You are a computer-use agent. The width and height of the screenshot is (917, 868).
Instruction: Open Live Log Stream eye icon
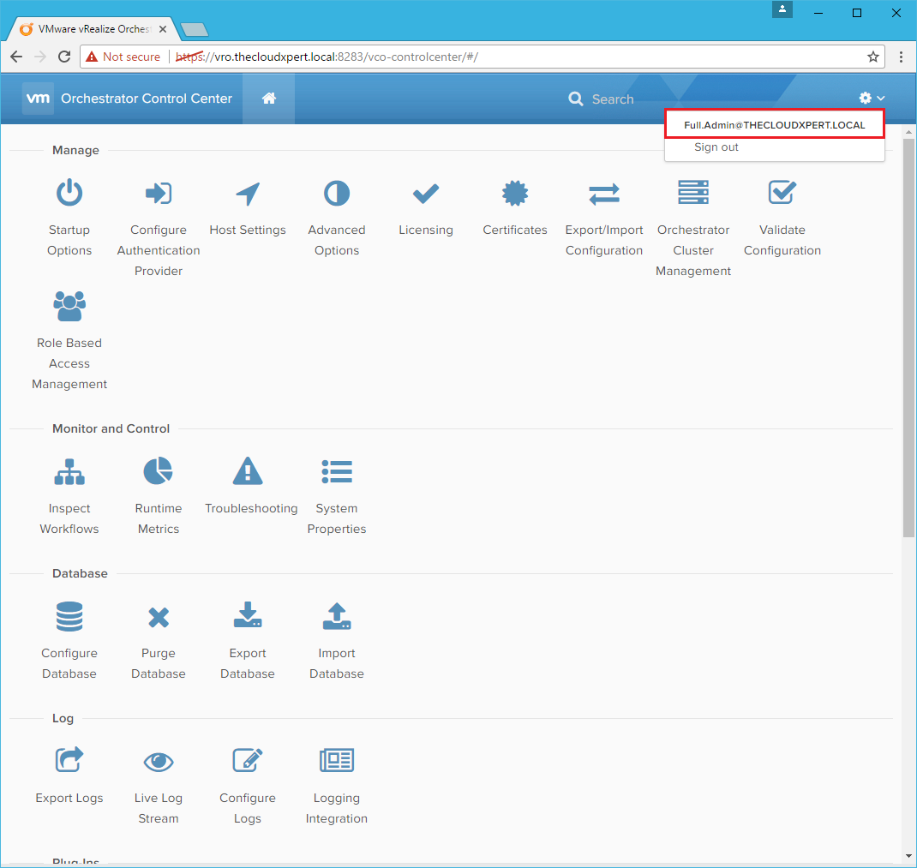pyautogui.click(x=159, y=761)
